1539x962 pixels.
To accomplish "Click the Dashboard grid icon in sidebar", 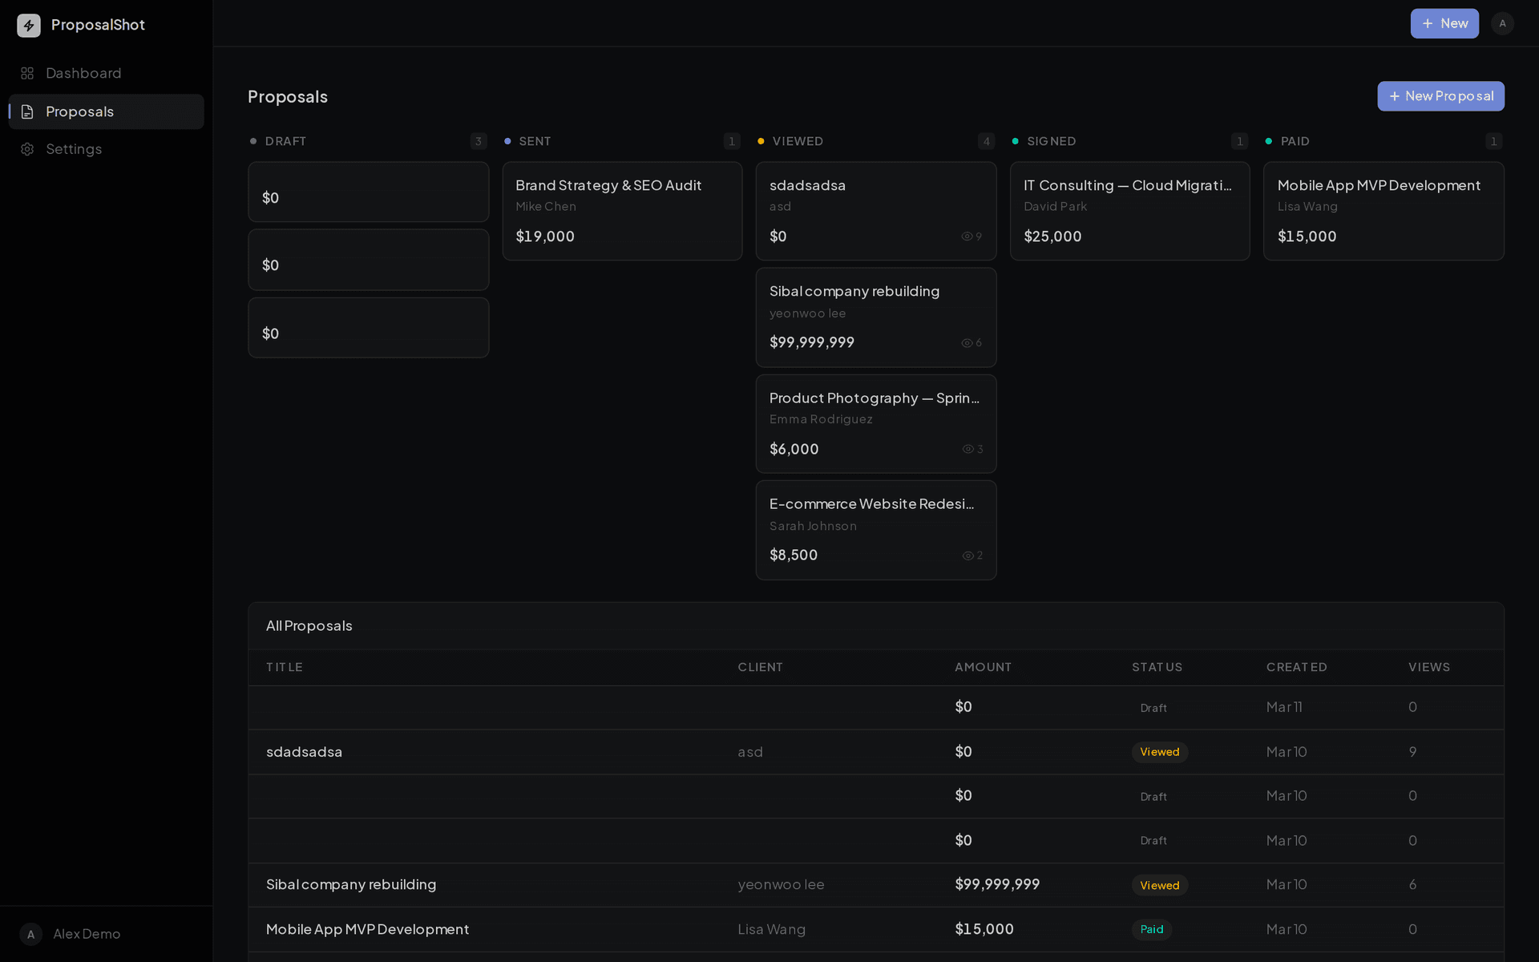I will (x=27, y=73).
